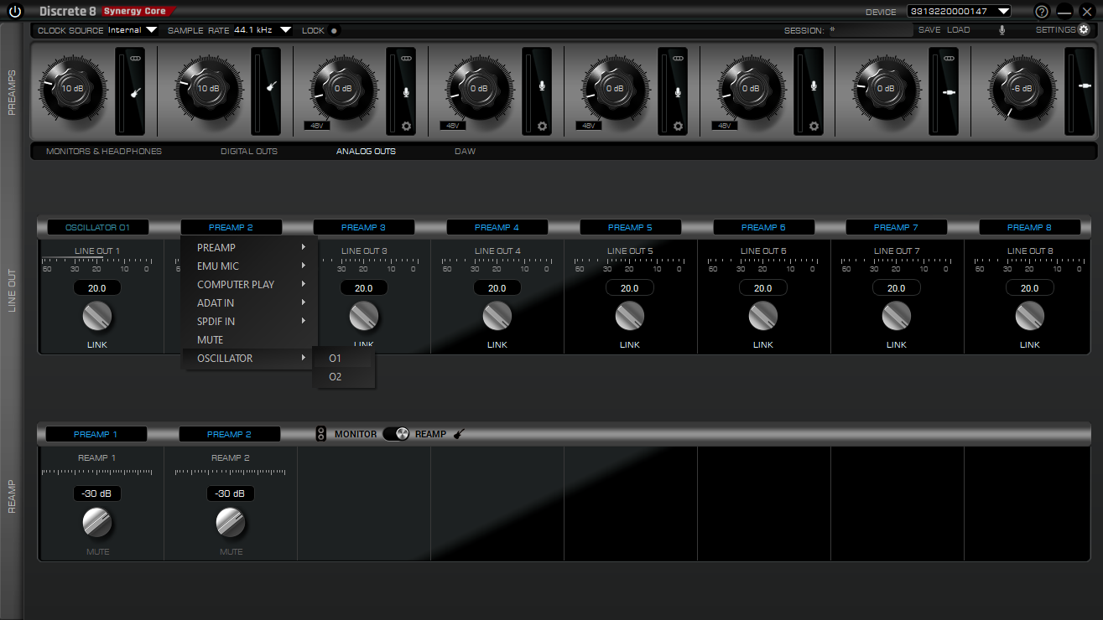Open the PREAMP 2 source selector above Reamp 2
Viewport: 1103px width, 620px height.
229,434
